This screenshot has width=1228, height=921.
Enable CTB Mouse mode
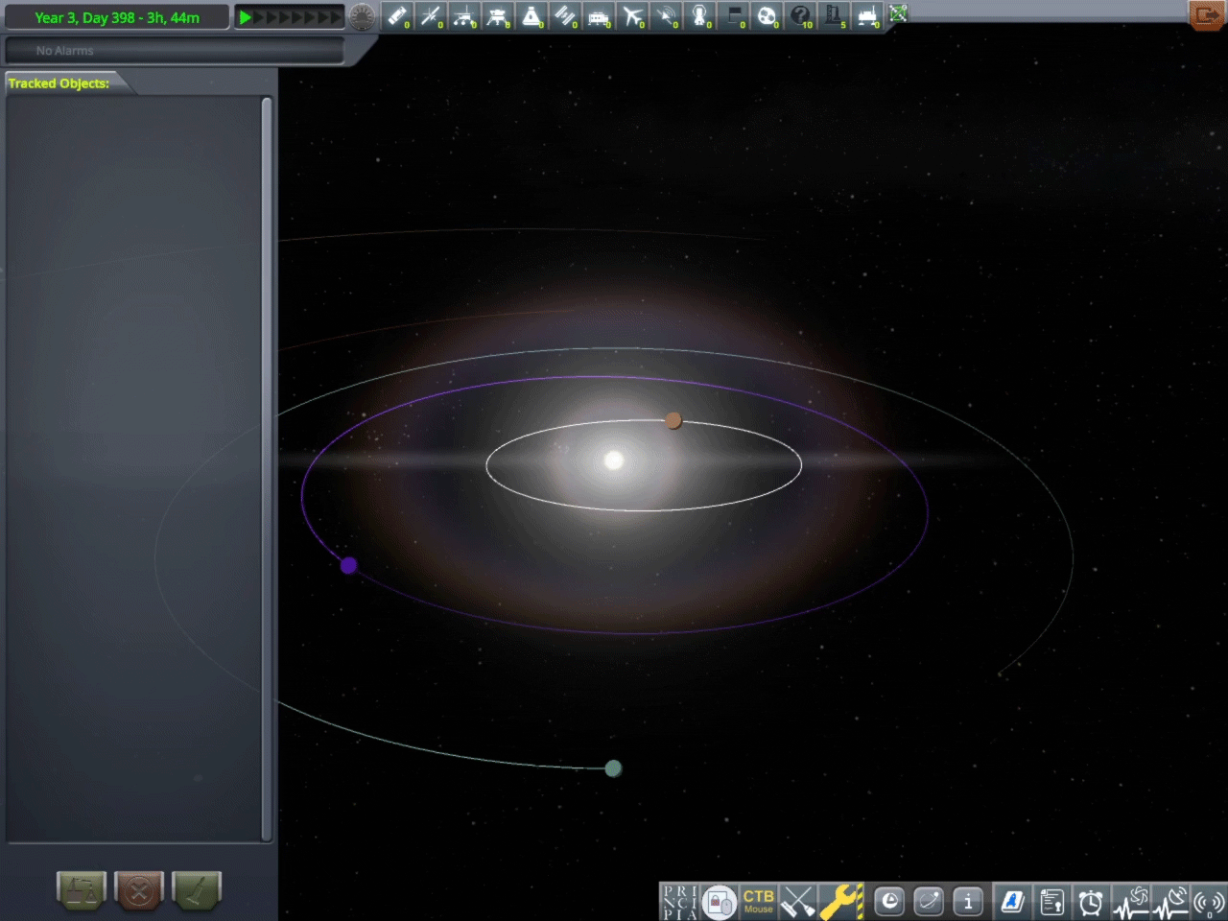(x=758, y=902)
